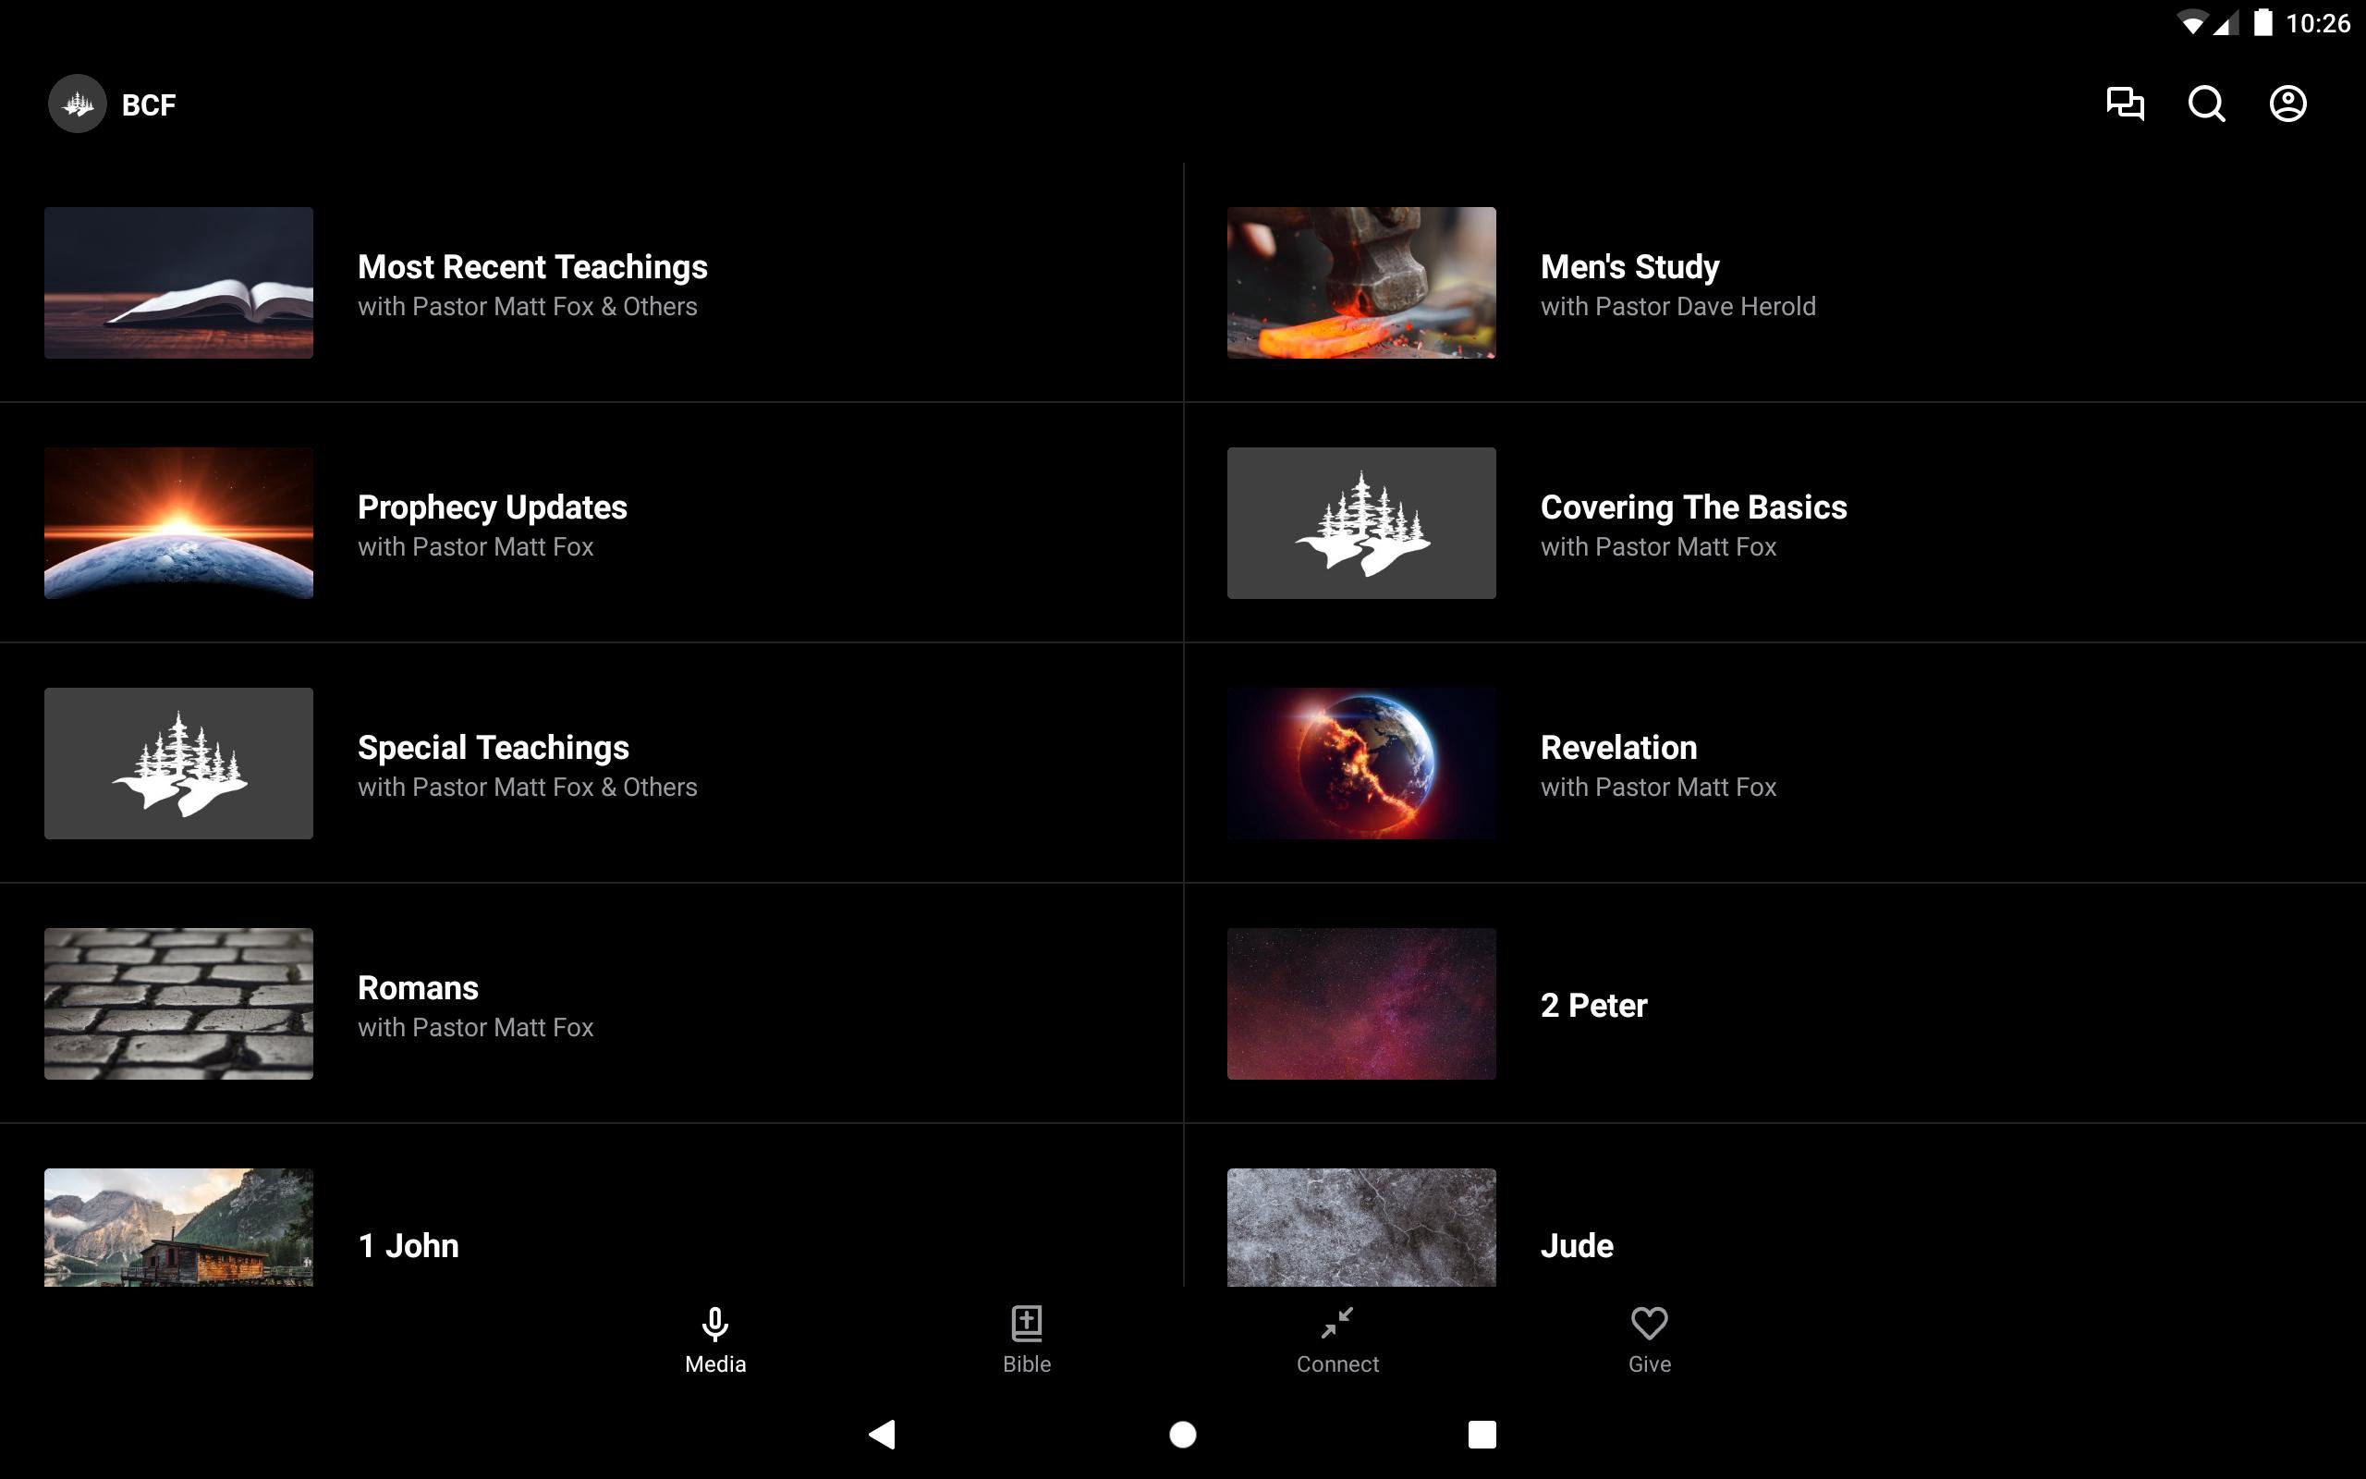Image resolution: width=2366 pixels, height=1479 pixels.
Task: Open the messages chat icon
Action: [x=2125, y=104]
